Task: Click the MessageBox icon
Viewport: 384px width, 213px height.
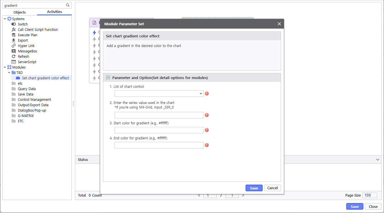Action: (x=14, y=51)
